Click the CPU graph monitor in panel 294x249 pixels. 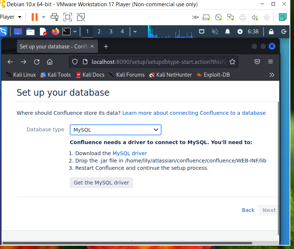171,32
